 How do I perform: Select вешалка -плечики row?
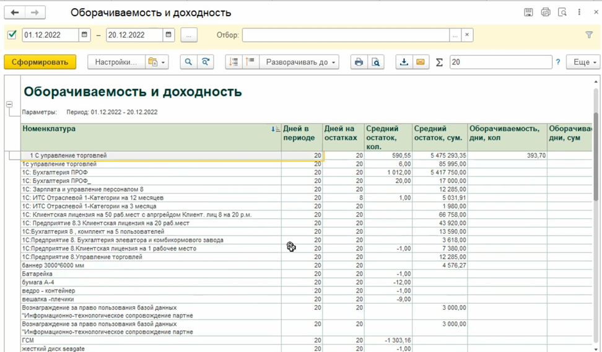click(151, 299)
